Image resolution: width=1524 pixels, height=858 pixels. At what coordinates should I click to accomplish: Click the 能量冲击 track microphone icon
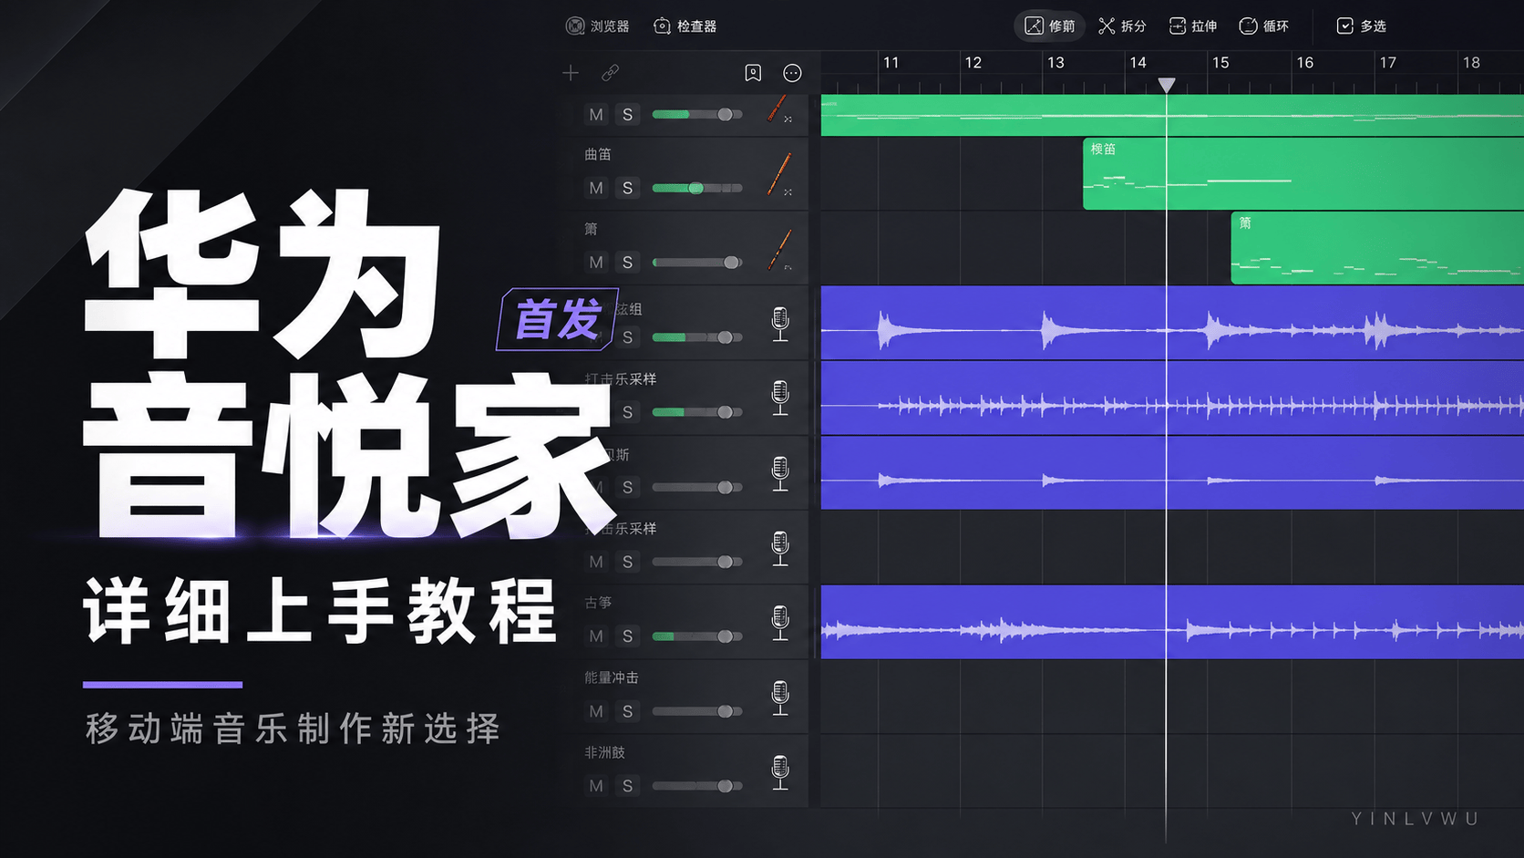(x=780, y=698)
